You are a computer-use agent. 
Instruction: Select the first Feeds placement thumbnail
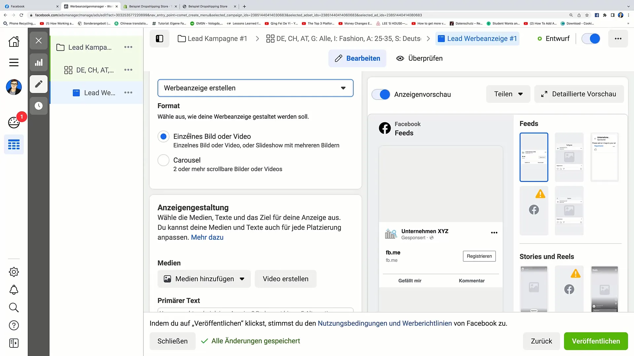coord(534,157)
